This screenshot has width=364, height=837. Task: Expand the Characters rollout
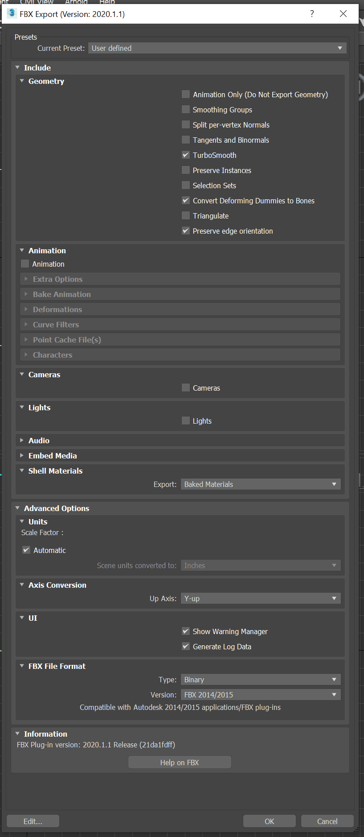coord(180,355)
